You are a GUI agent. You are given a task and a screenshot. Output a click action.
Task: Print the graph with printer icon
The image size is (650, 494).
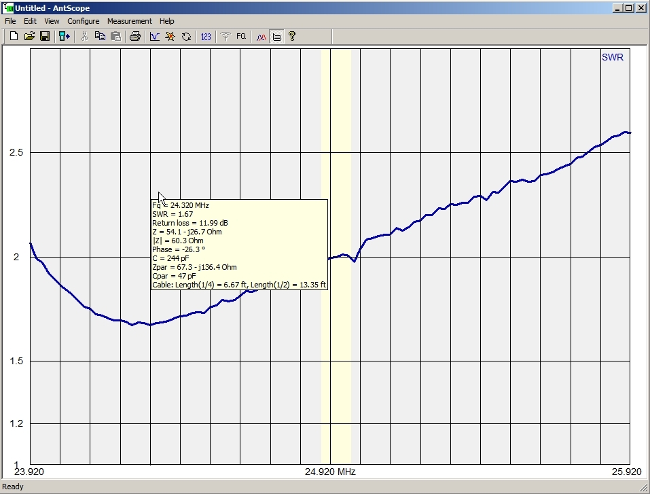click(x=134, y=37)
